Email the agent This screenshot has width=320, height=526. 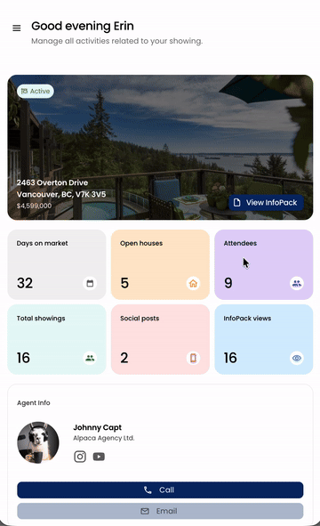pos(160,511)
